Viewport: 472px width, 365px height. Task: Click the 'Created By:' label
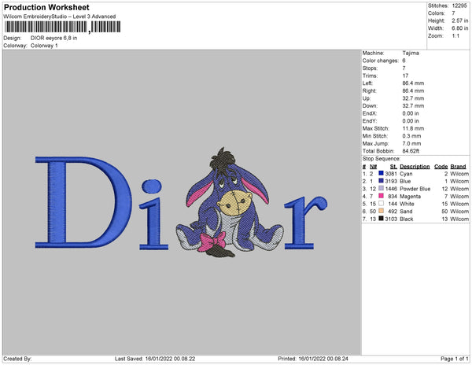coord(17,359)
